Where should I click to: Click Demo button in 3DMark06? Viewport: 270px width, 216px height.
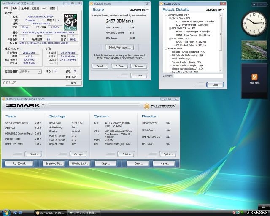tap(138, 163)
